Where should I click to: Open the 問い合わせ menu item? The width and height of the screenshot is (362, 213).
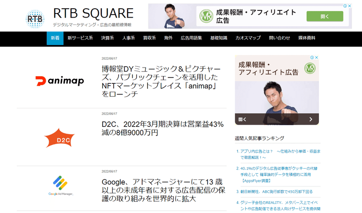pyautogui.click(x=279, y=38)
